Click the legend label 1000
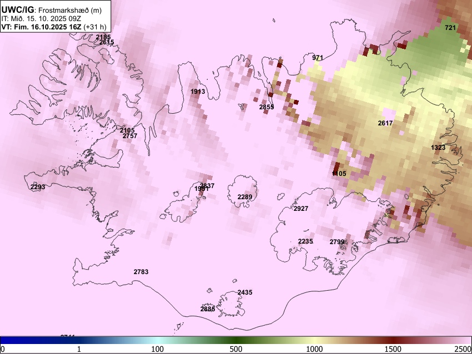Image resolution: width=472 pixels, height=354 pixels. coord(314,349)
